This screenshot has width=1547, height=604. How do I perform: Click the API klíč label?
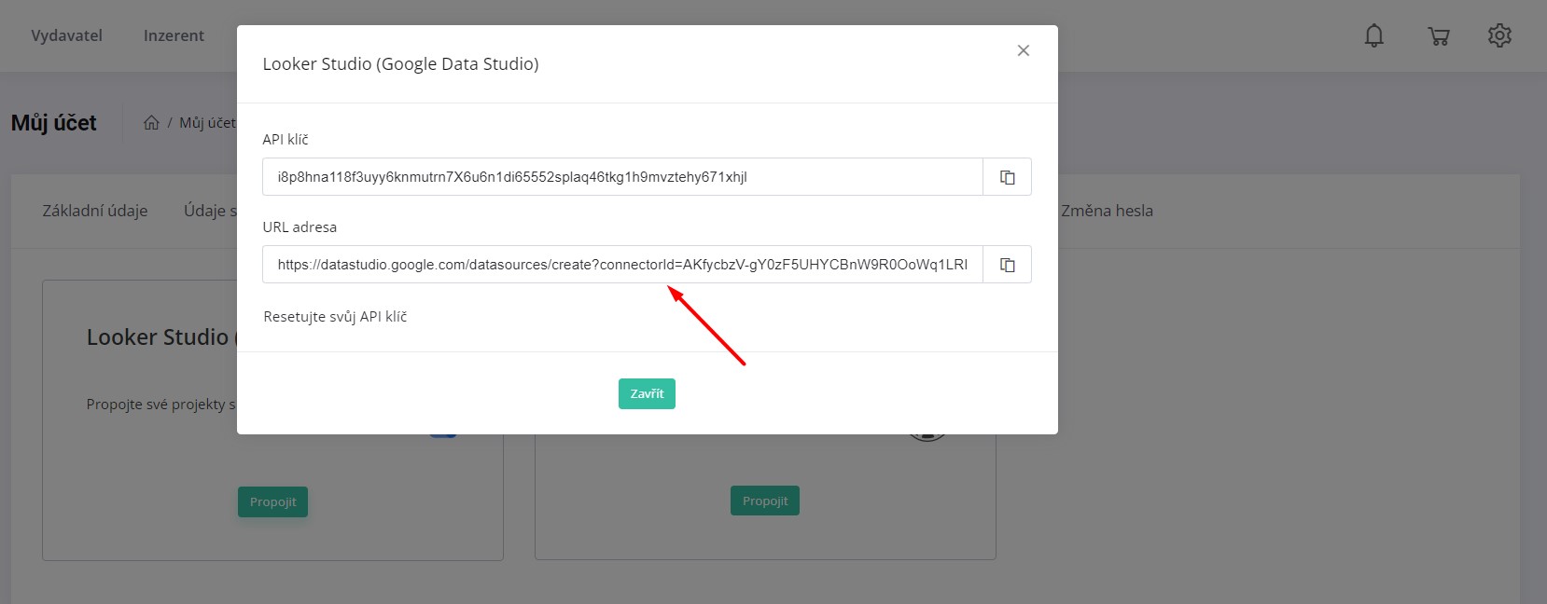(x=286, y=140)
